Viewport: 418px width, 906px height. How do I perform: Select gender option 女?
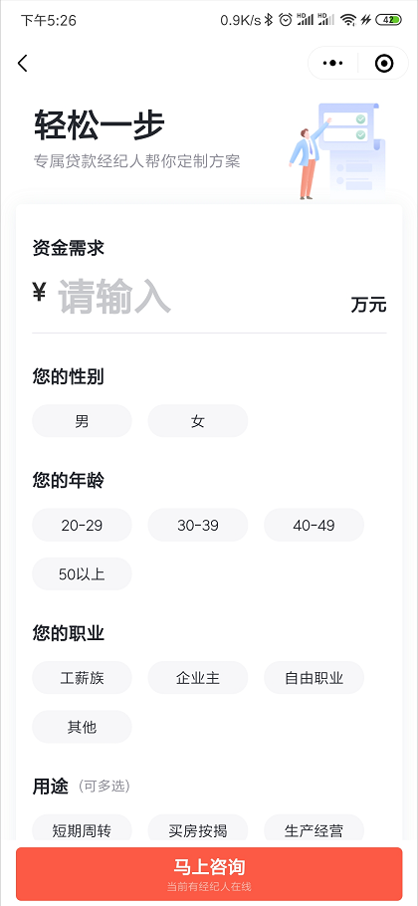[198, 421]
